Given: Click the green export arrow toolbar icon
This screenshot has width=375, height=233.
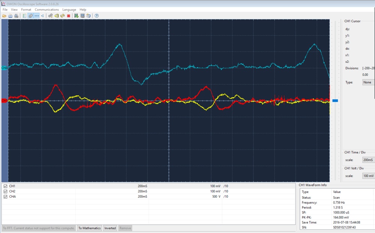Looking at the screenshot, I should point(76,16).
